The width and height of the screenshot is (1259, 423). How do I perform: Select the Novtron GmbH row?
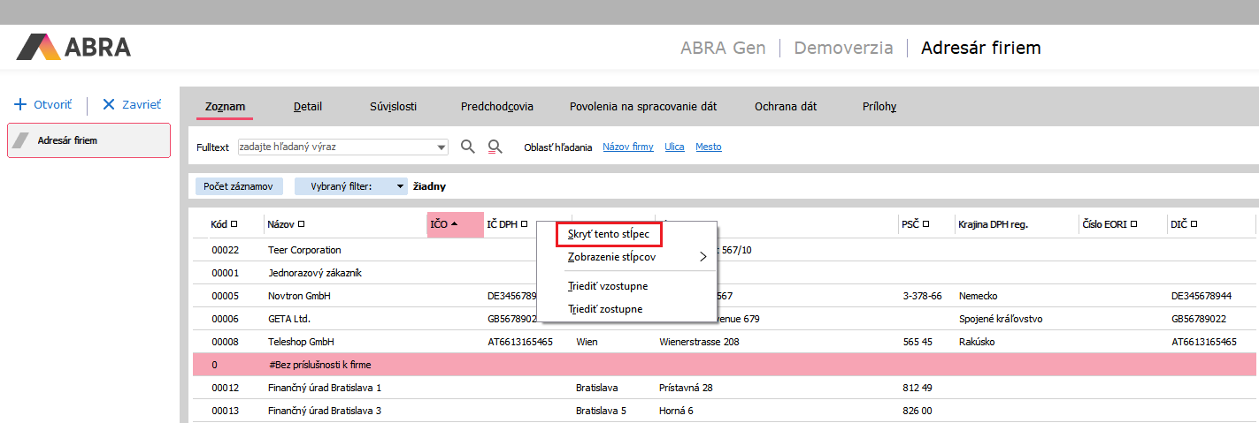pos(299,296)
